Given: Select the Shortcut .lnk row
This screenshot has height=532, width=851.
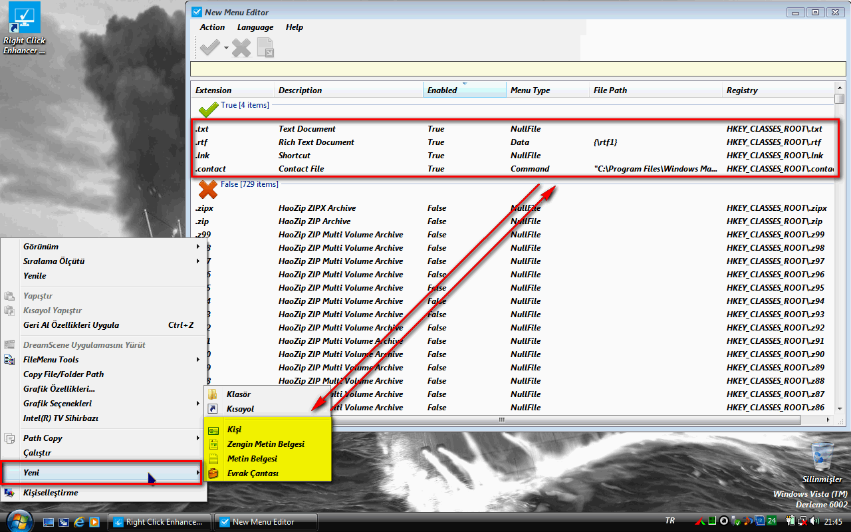Looking at the screenshot, I should (513, 156).
